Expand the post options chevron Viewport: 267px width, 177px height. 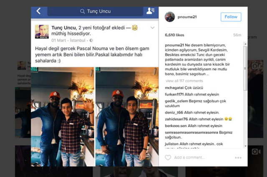click(x=152, y=28)
